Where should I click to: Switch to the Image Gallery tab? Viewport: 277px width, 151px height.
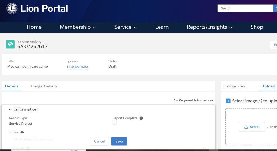[44, 86]
